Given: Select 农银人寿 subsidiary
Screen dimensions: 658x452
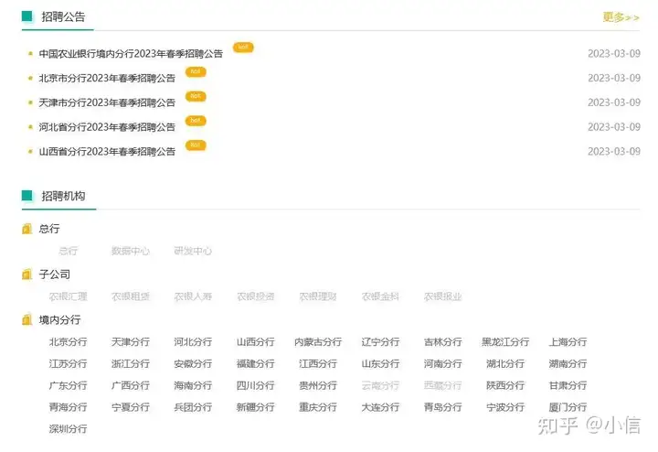Looking at the screenshot, I should click(x=193, y=296).
